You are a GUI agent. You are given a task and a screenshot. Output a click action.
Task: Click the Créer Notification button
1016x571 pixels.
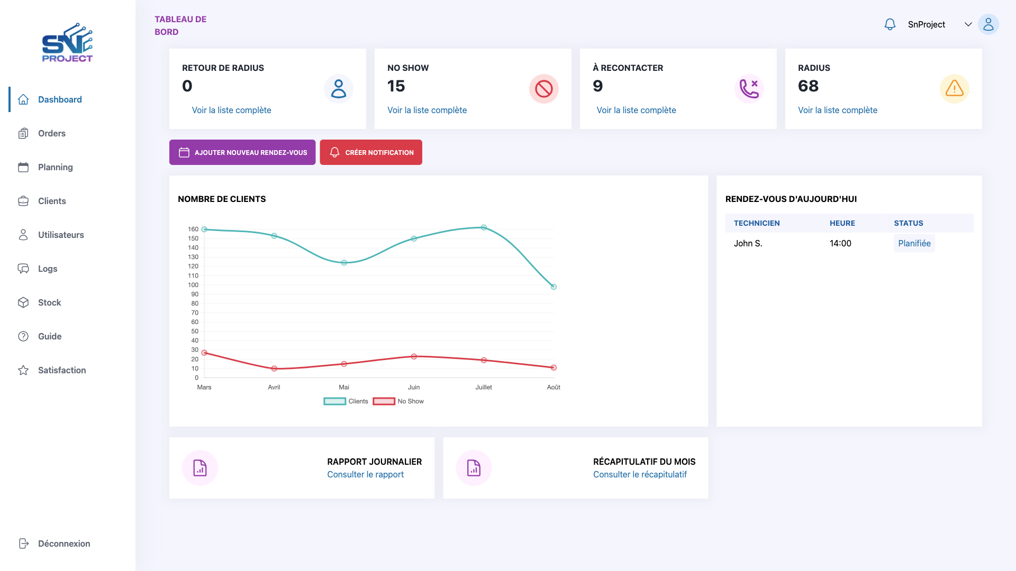coord(371,152)
